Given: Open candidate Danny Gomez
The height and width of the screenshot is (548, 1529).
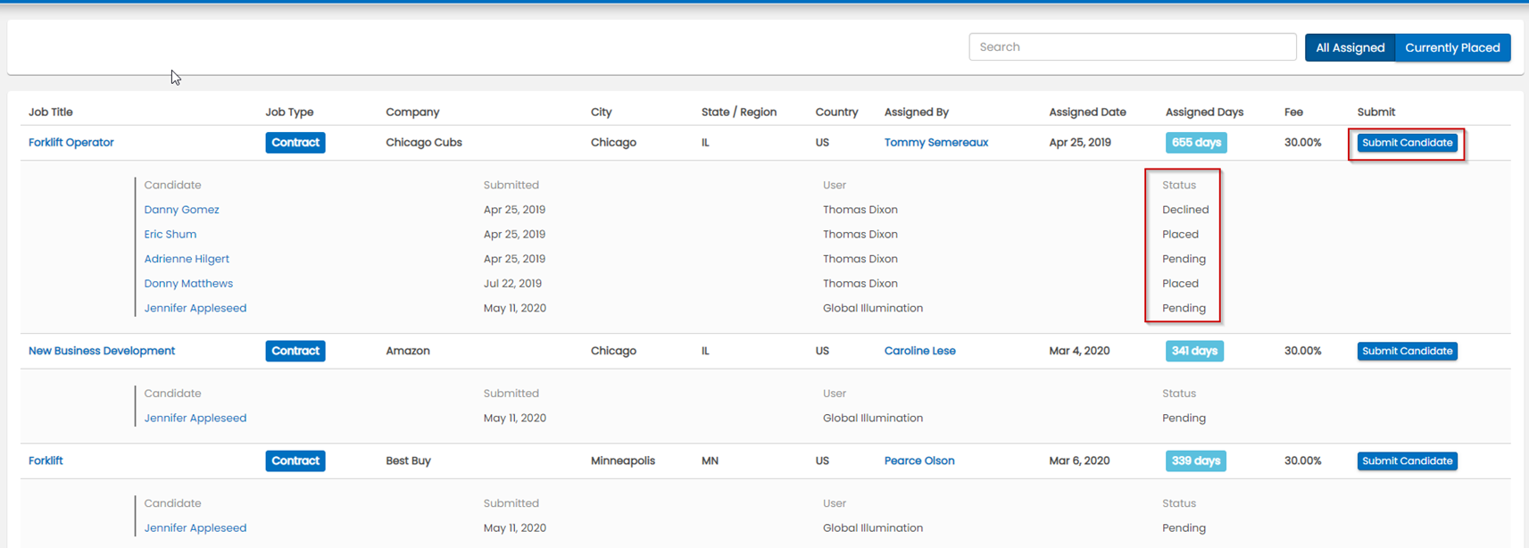Looking at the screenshot, I should 181,210.
